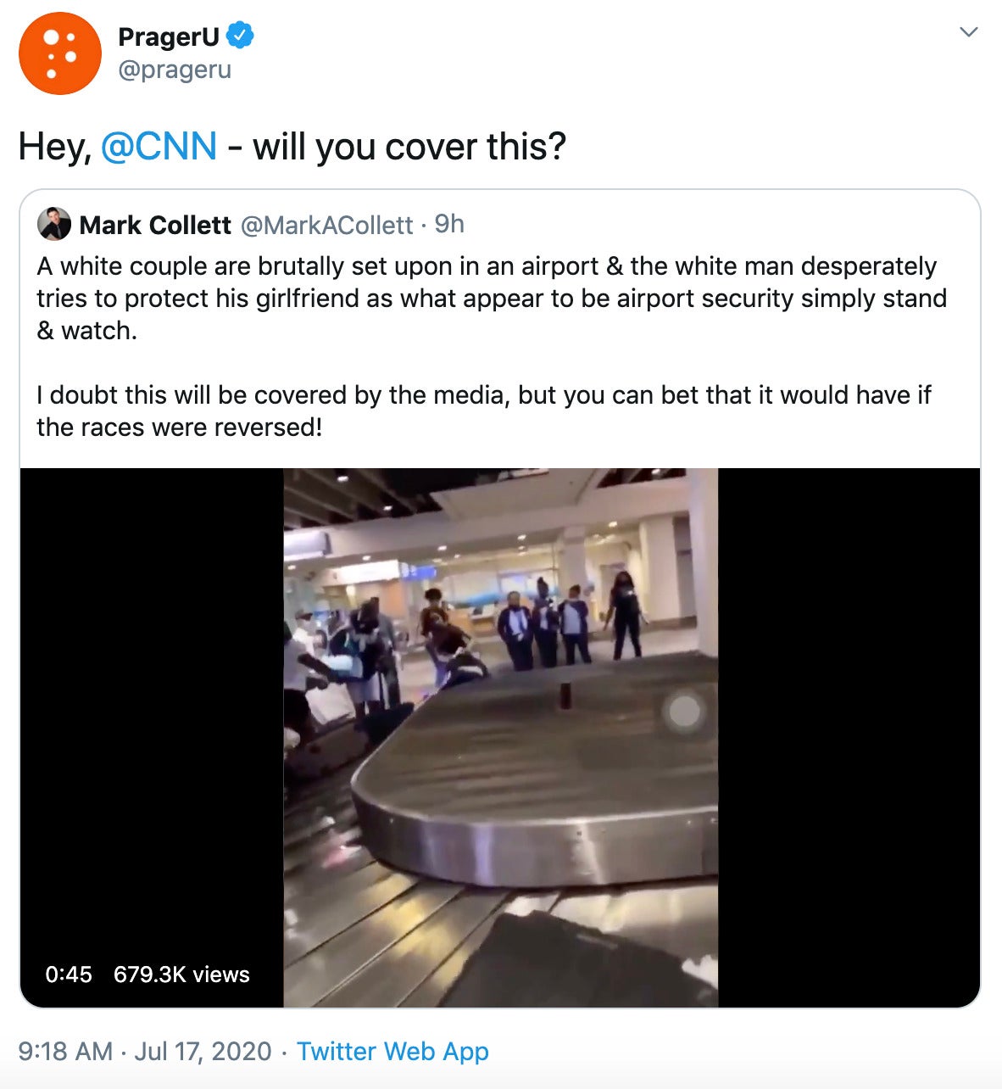Open the @prageru handle
This screenshot has width=1002, height=1089.
[175, 70]
